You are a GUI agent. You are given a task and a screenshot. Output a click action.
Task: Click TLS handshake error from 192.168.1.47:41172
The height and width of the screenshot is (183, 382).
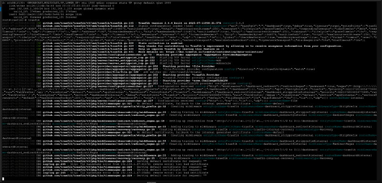[x=138, y=164]
